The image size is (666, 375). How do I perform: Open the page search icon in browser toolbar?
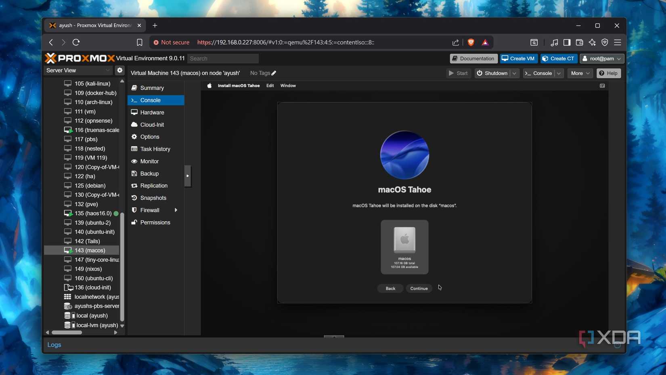point(534,42)
